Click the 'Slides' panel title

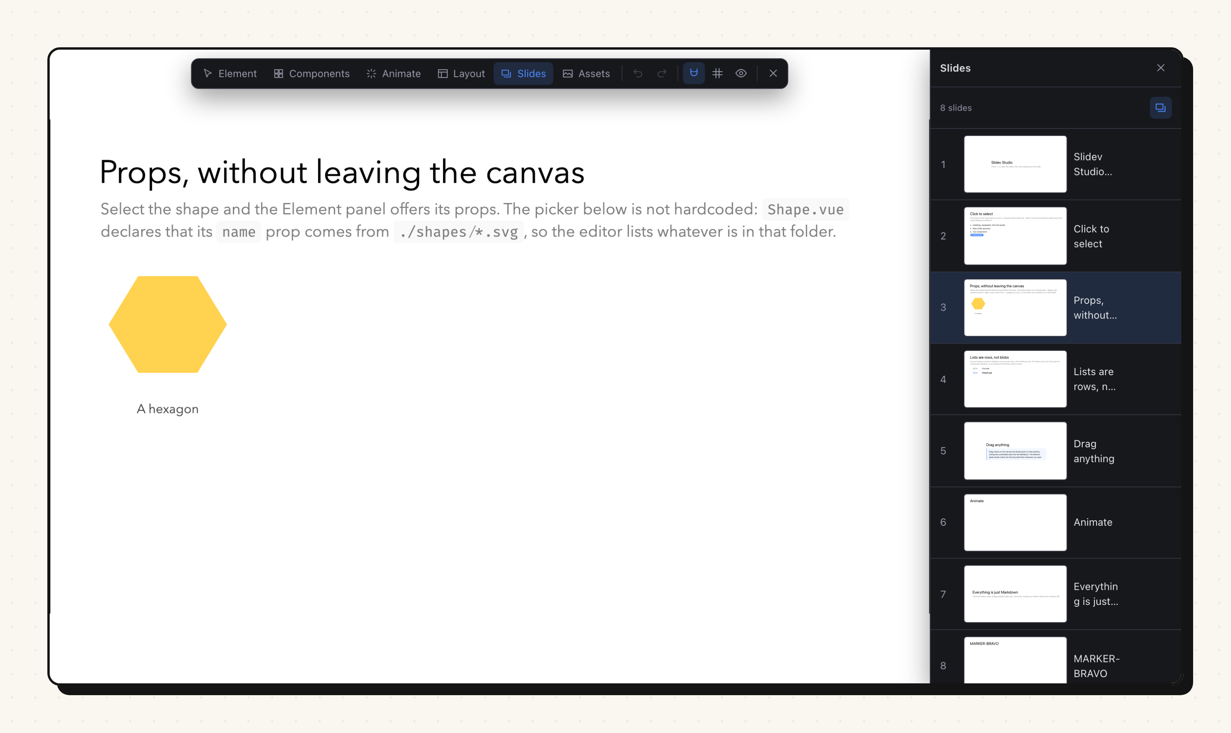pyautogui.click(x=955, y=68)
